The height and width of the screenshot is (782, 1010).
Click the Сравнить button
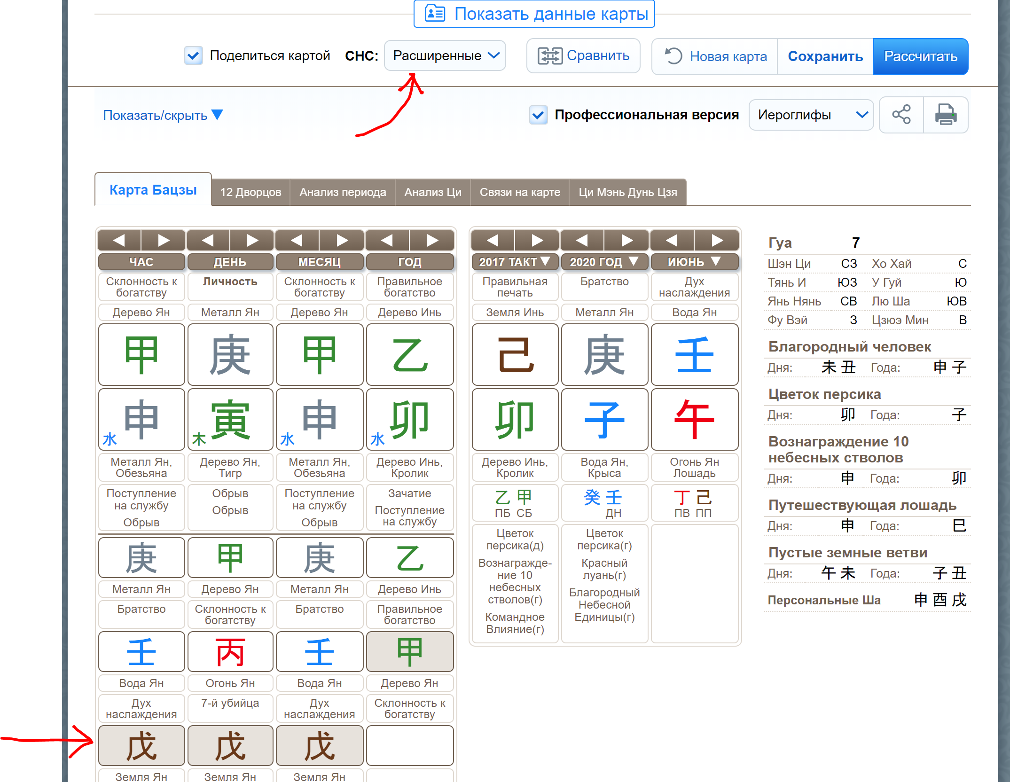click(x=583, y=55)
